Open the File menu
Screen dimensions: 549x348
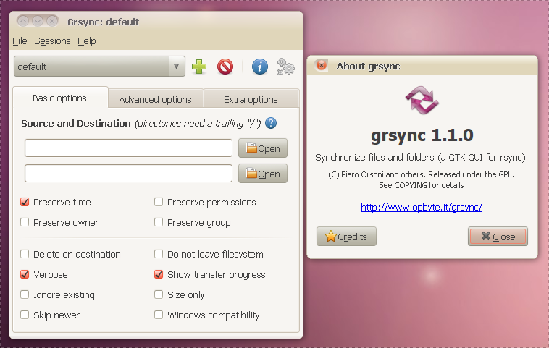20,41
